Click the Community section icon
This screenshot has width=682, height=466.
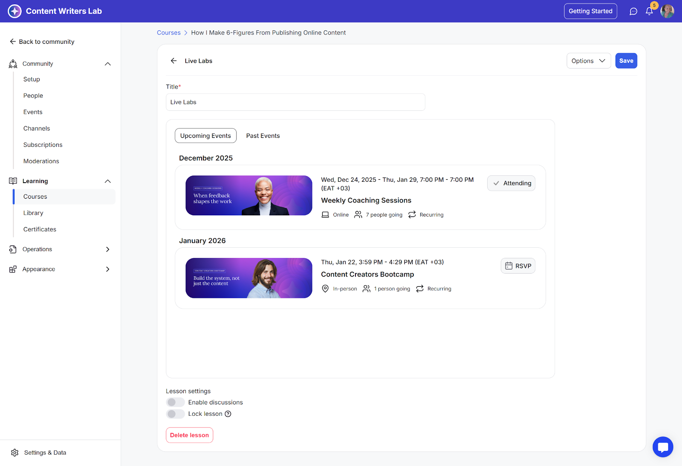click(13, 64)
